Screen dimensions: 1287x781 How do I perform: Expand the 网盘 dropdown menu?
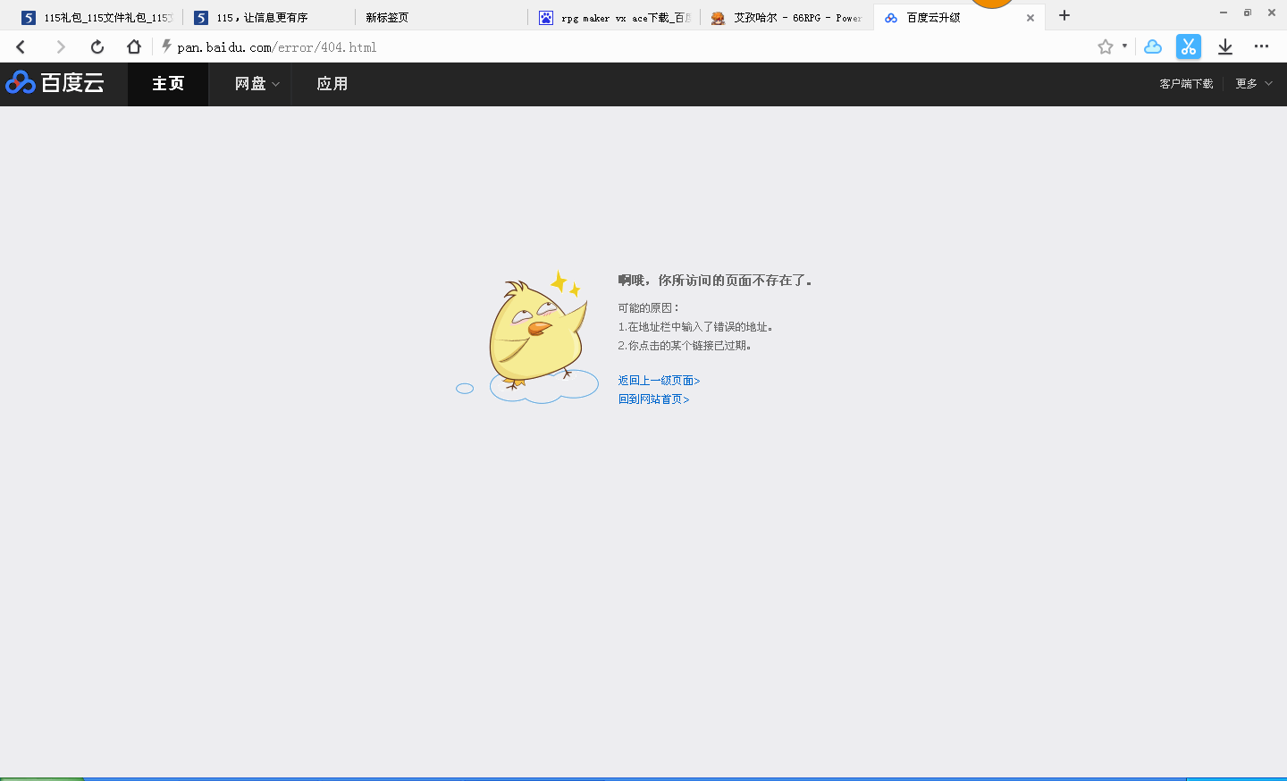tap(257, 84)
